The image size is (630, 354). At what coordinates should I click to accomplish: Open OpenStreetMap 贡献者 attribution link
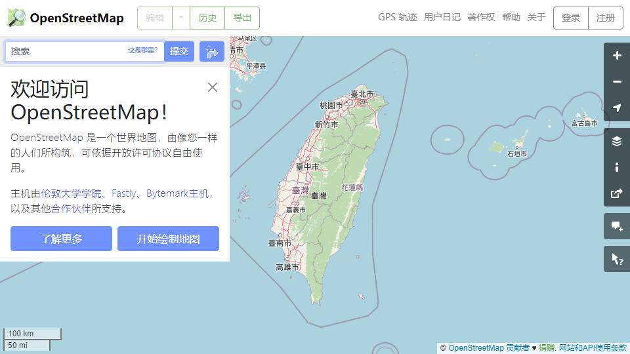coord(489,348)
